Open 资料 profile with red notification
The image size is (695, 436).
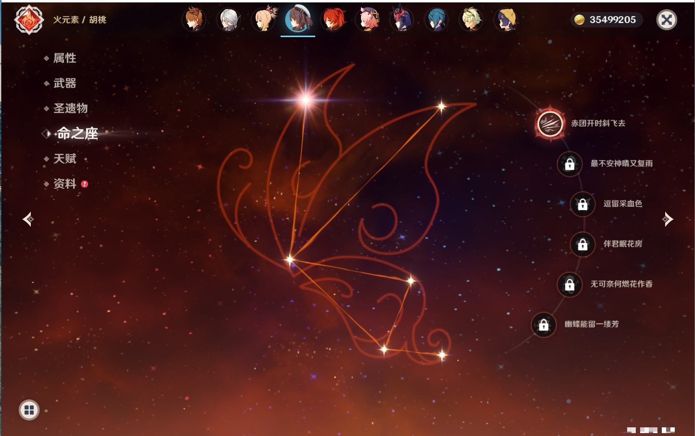pyautogui.click(x=64, y=184)
